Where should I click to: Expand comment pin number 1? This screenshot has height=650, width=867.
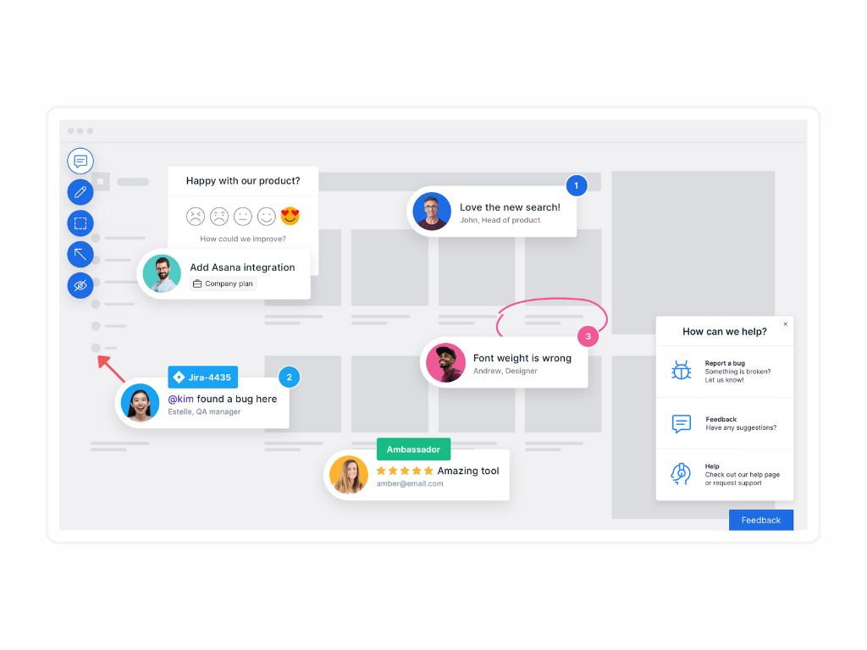[x=577, y=185]
